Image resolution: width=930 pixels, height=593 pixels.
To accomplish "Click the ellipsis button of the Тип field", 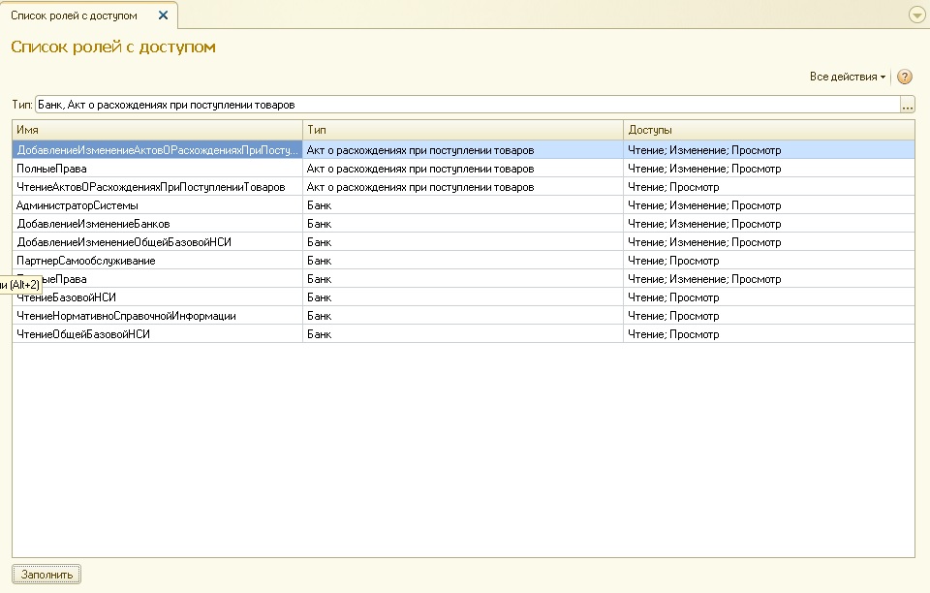I will [x=908, y=105].
